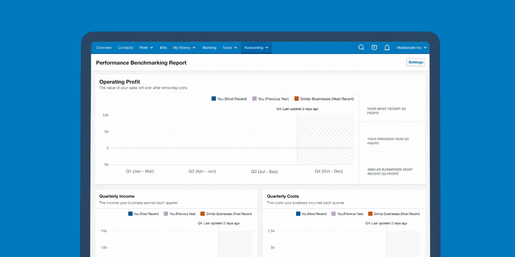Expand the My Money dropdown menu
The height and width of the screenshot is (257, 515).
184,47
